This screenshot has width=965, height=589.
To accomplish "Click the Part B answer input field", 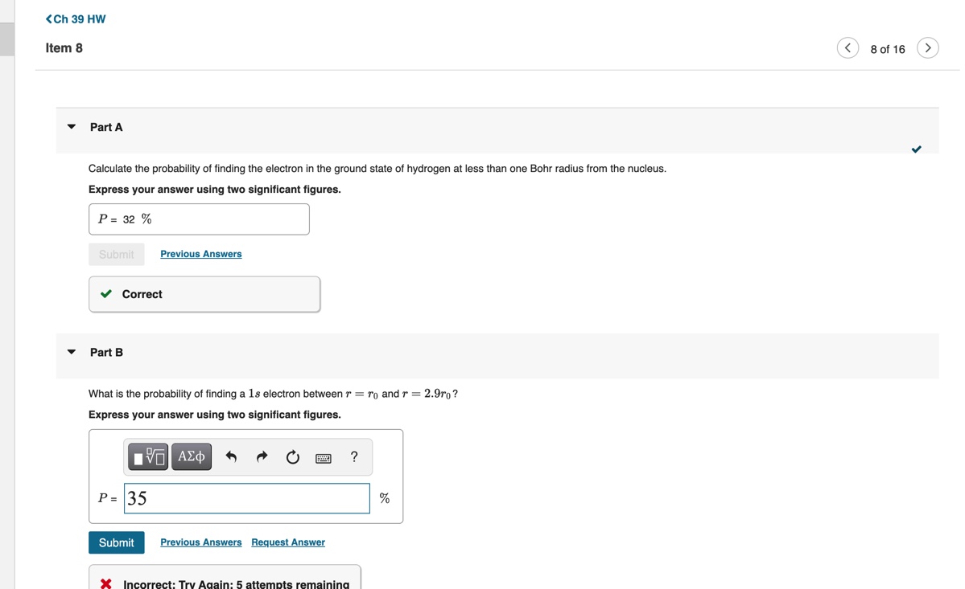I will pos(247,498).
